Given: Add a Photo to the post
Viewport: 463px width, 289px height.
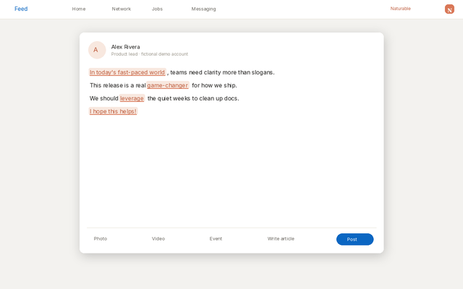Looking at the screenshot, I should [100, 238].
